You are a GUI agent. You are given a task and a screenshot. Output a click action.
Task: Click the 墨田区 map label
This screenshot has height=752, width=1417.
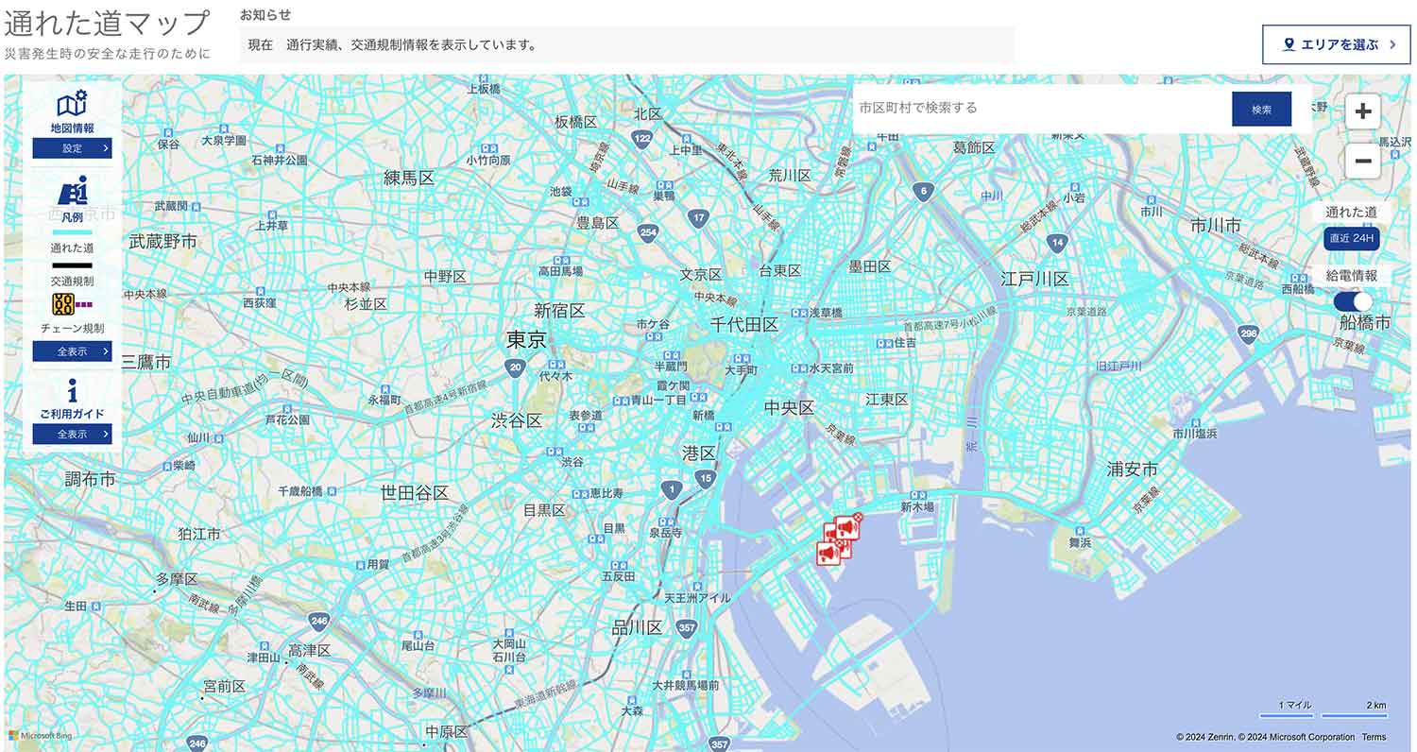870,266
